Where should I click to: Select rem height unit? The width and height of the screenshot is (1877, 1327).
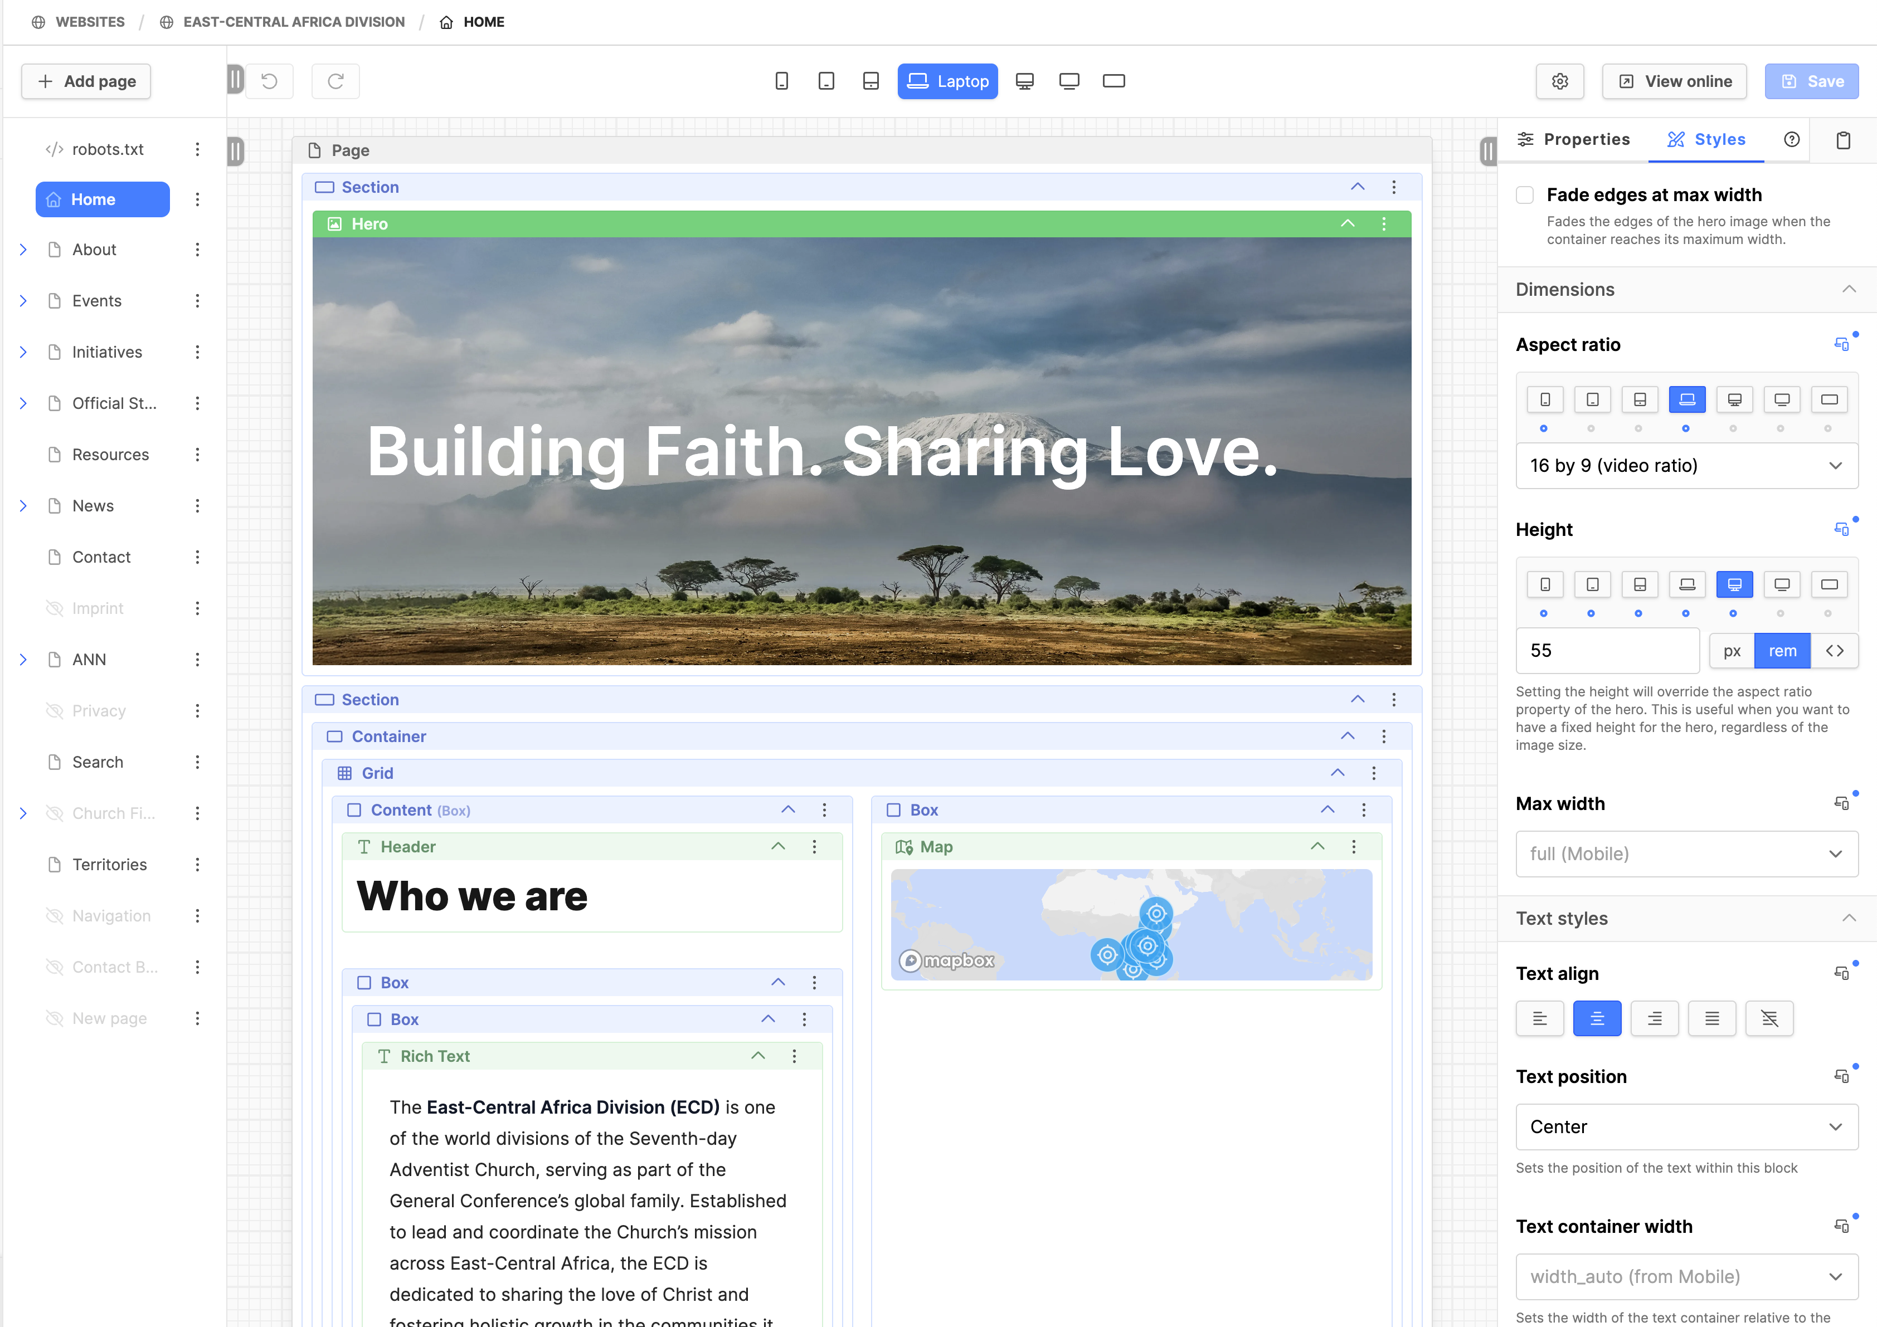(x=1781, y=651)
